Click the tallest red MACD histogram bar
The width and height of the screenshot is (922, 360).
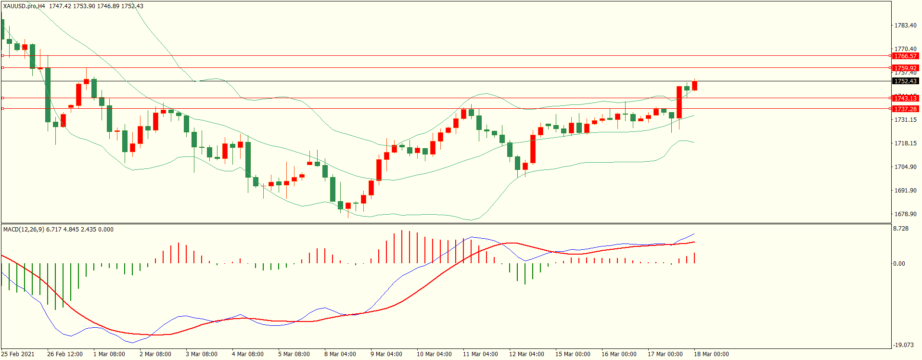click(402, 246)
